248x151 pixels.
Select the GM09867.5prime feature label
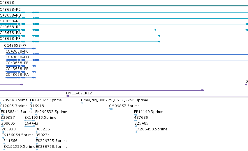(x=124, y=106)
